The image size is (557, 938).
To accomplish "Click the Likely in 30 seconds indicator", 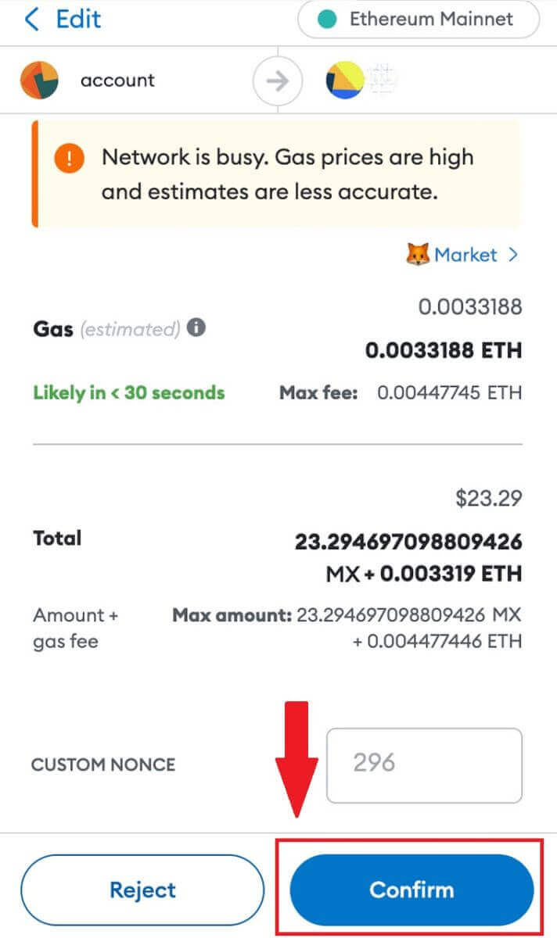I will coord(128,392).
